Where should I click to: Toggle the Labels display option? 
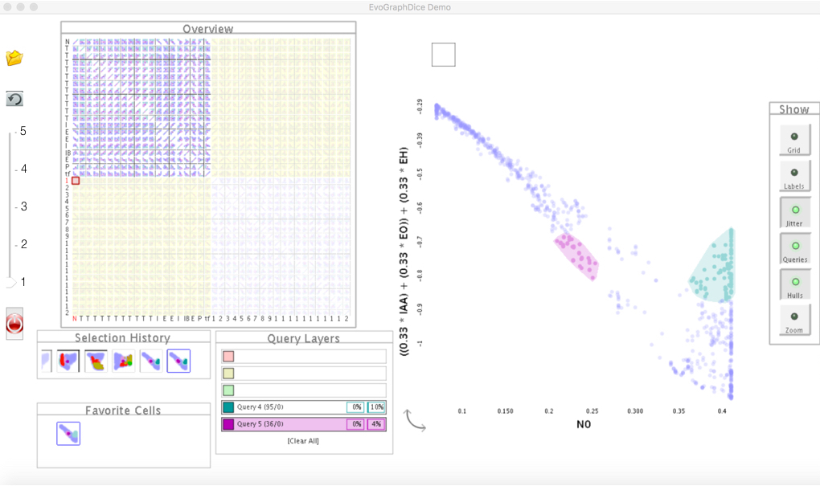[x=794, y=176]
